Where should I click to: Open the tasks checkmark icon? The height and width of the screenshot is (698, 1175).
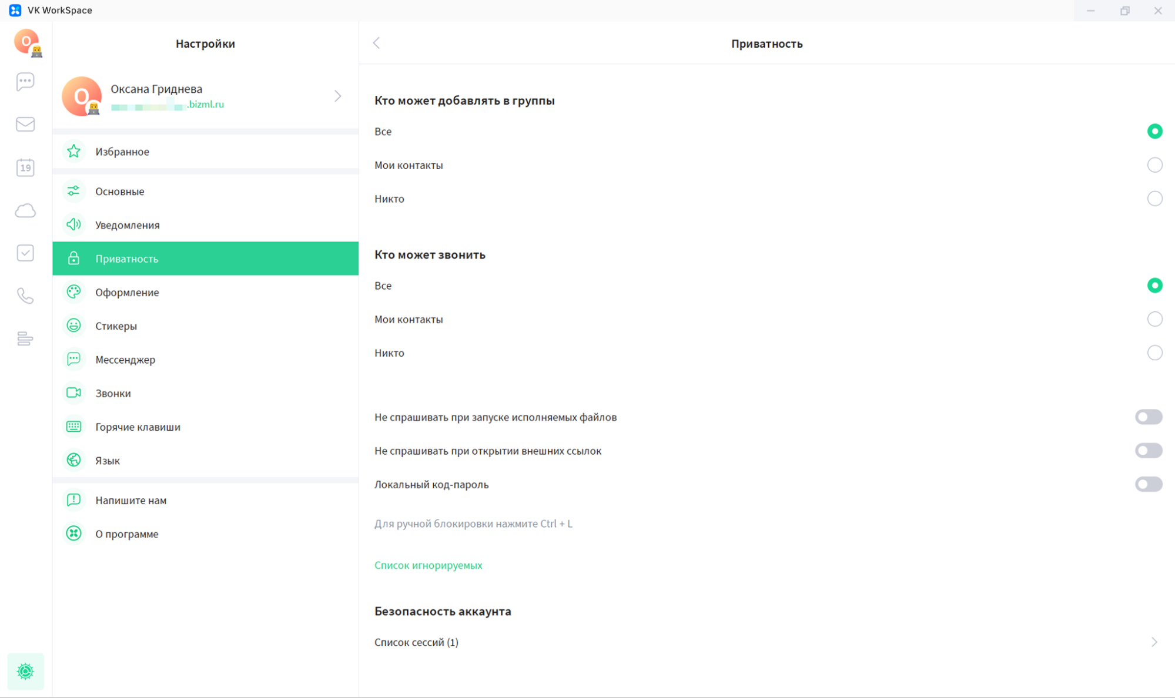pos(25,253)
